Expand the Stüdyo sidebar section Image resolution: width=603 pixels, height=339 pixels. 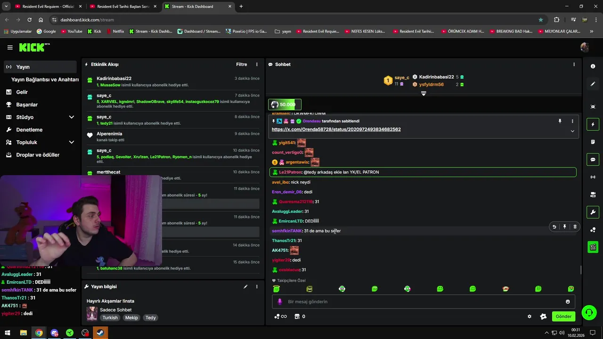click(x=72, y=117)
